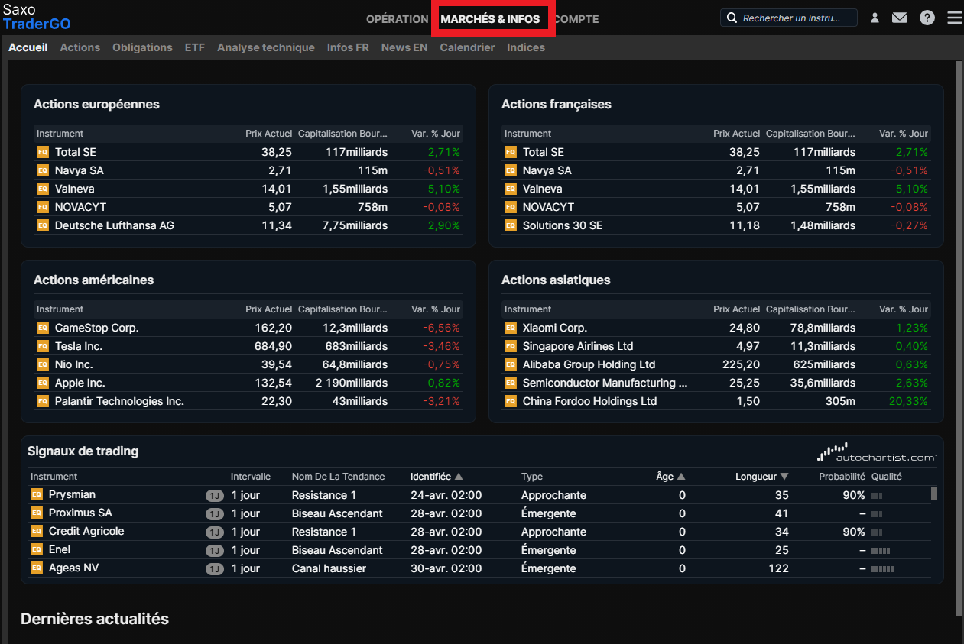
Task: Click the EQ icon beside GameStop Corp.
Action: [42, 328]
